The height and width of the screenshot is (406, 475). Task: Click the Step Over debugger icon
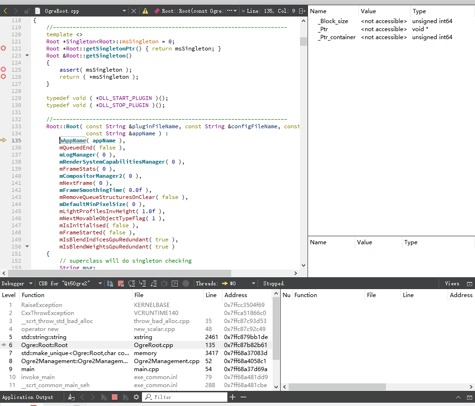point(132,283)
